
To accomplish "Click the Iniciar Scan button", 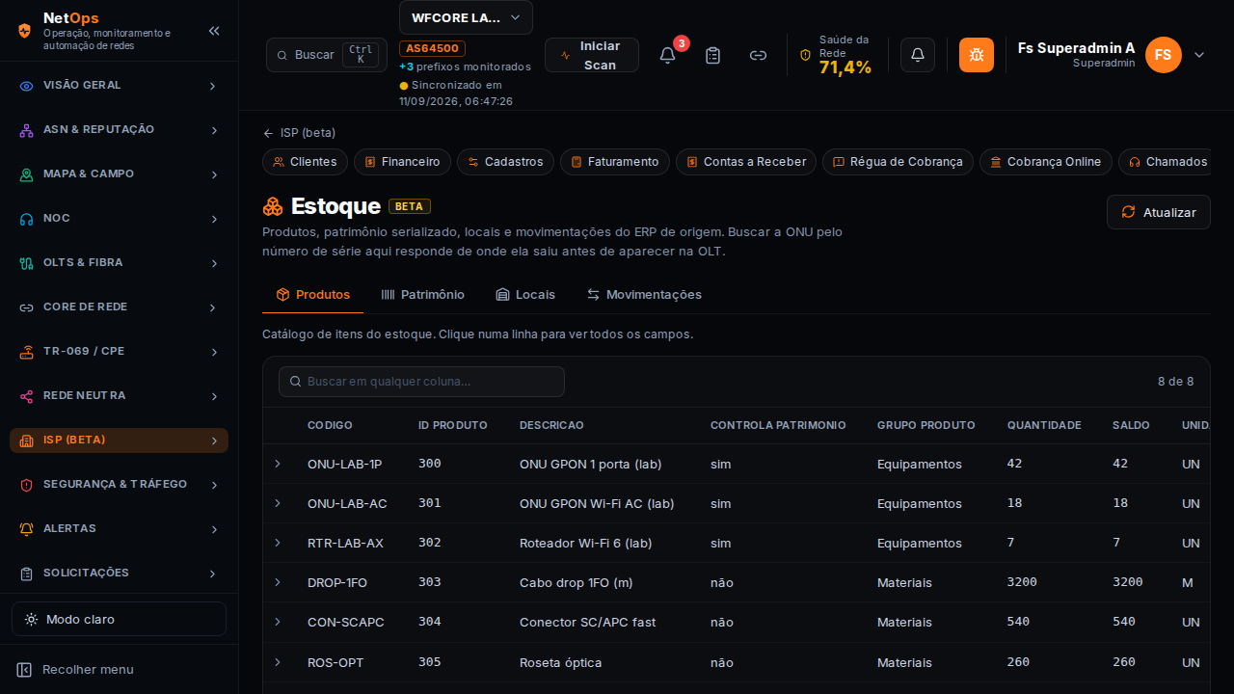I will (x=592, y=55).
